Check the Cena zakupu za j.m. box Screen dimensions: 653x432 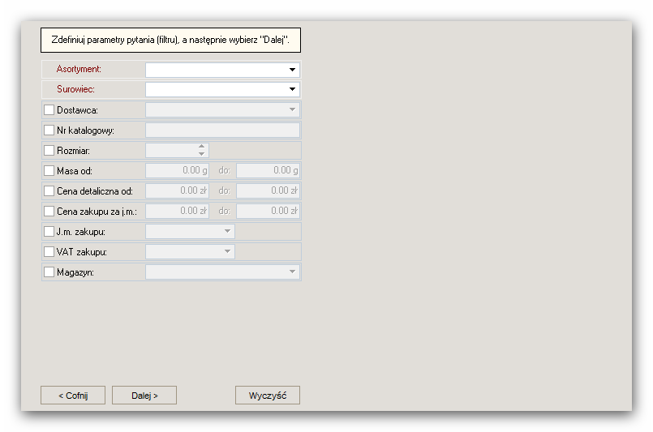tap(49, 211)
